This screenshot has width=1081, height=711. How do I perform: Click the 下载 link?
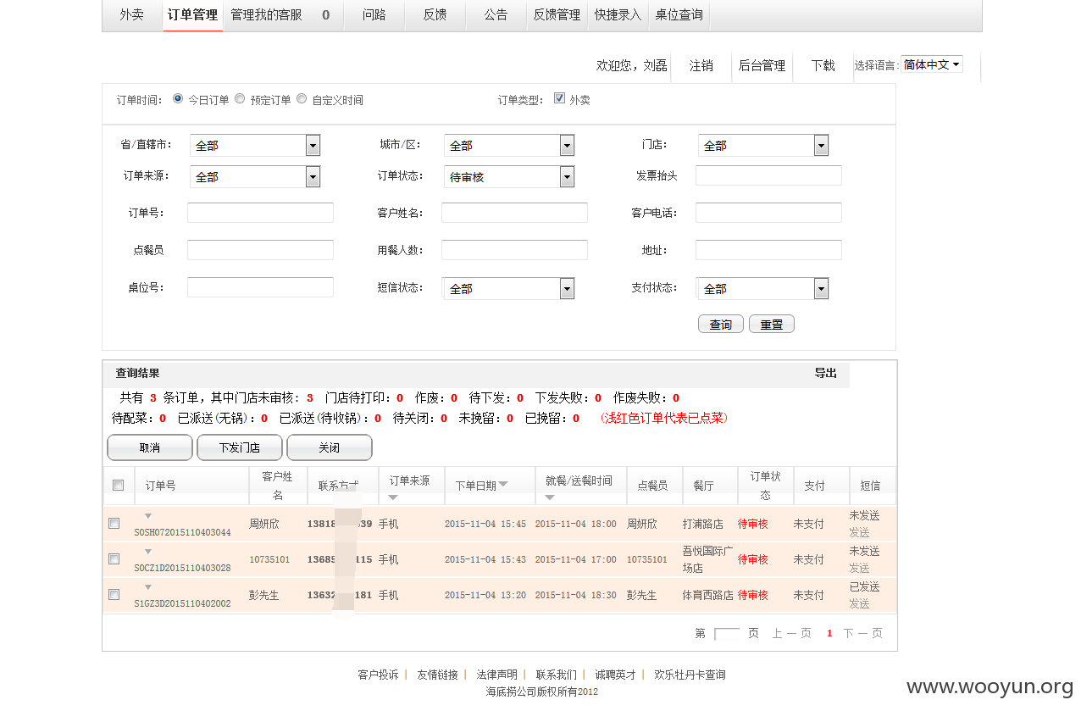tap(823, 65)
